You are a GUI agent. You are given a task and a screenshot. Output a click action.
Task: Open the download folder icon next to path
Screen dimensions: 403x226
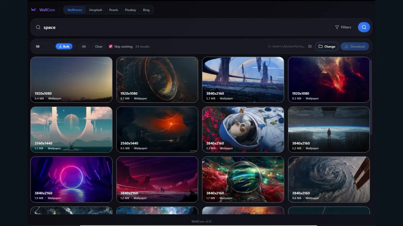[310, 46]
